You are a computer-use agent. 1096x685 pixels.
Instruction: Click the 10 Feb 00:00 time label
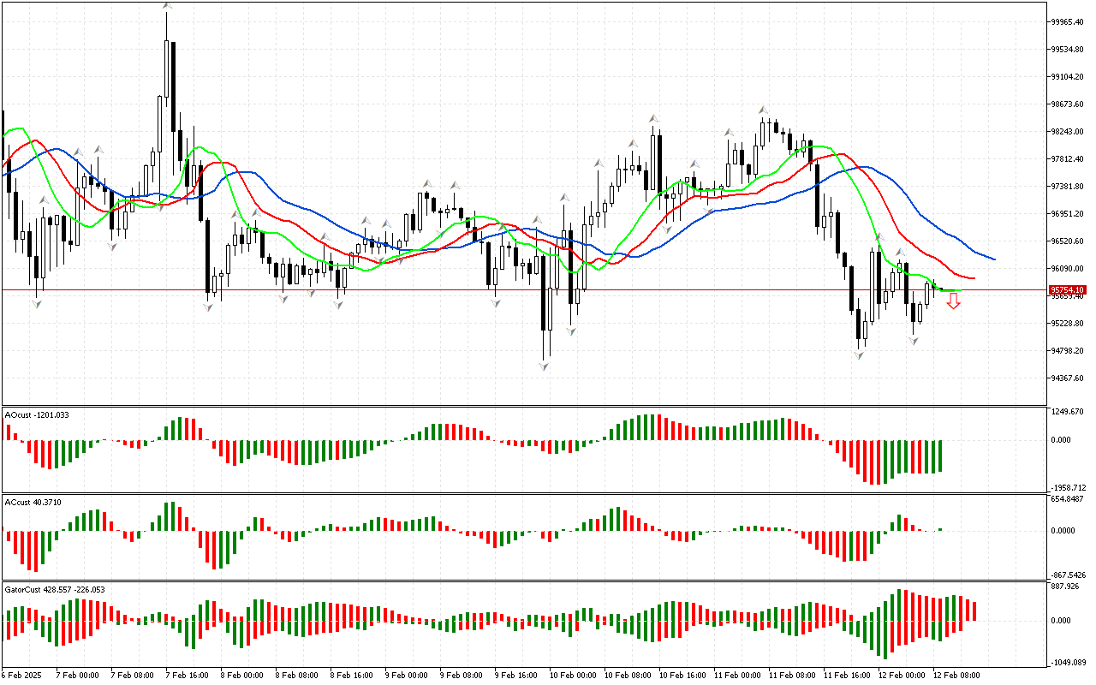coord(573,676)
